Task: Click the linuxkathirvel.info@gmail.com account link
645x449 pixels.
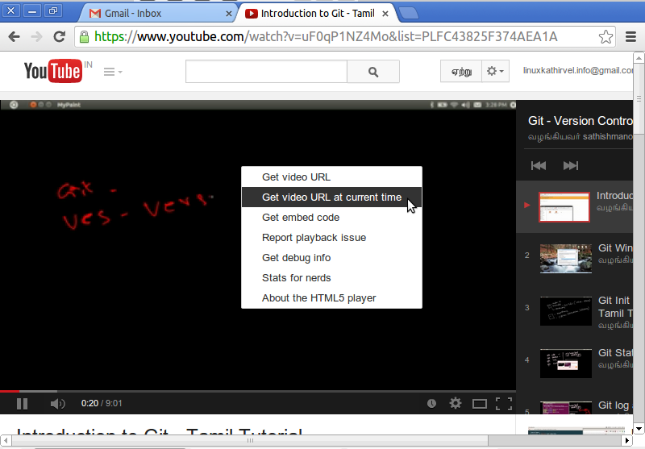Action: (577, 70)
